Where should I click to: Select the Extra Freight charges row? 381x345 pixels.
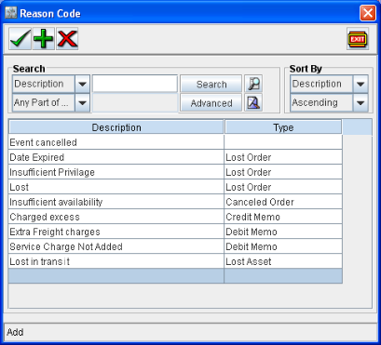pos(175,232)
